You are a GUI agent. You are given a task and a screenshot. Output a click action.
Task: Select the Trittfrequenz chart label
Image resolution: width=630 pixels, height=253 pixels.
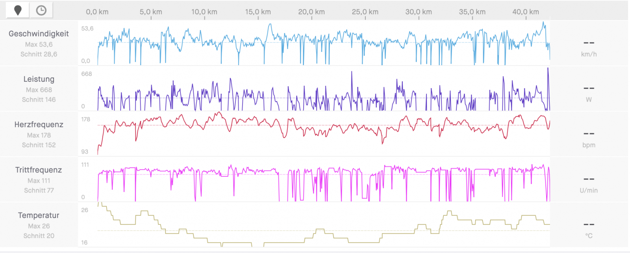click(x=39, y=170)
